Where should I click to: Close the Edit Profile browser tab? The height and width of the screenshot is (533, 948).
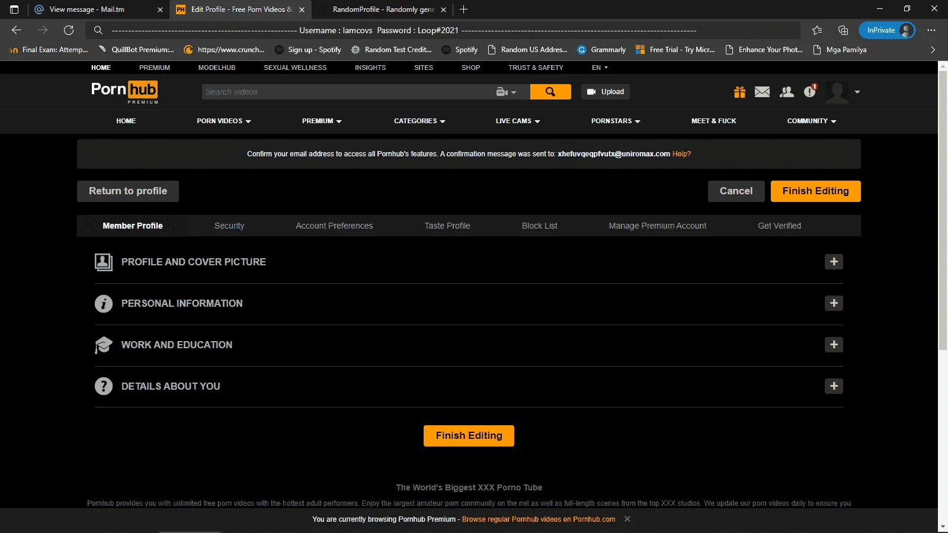point(302,9)
